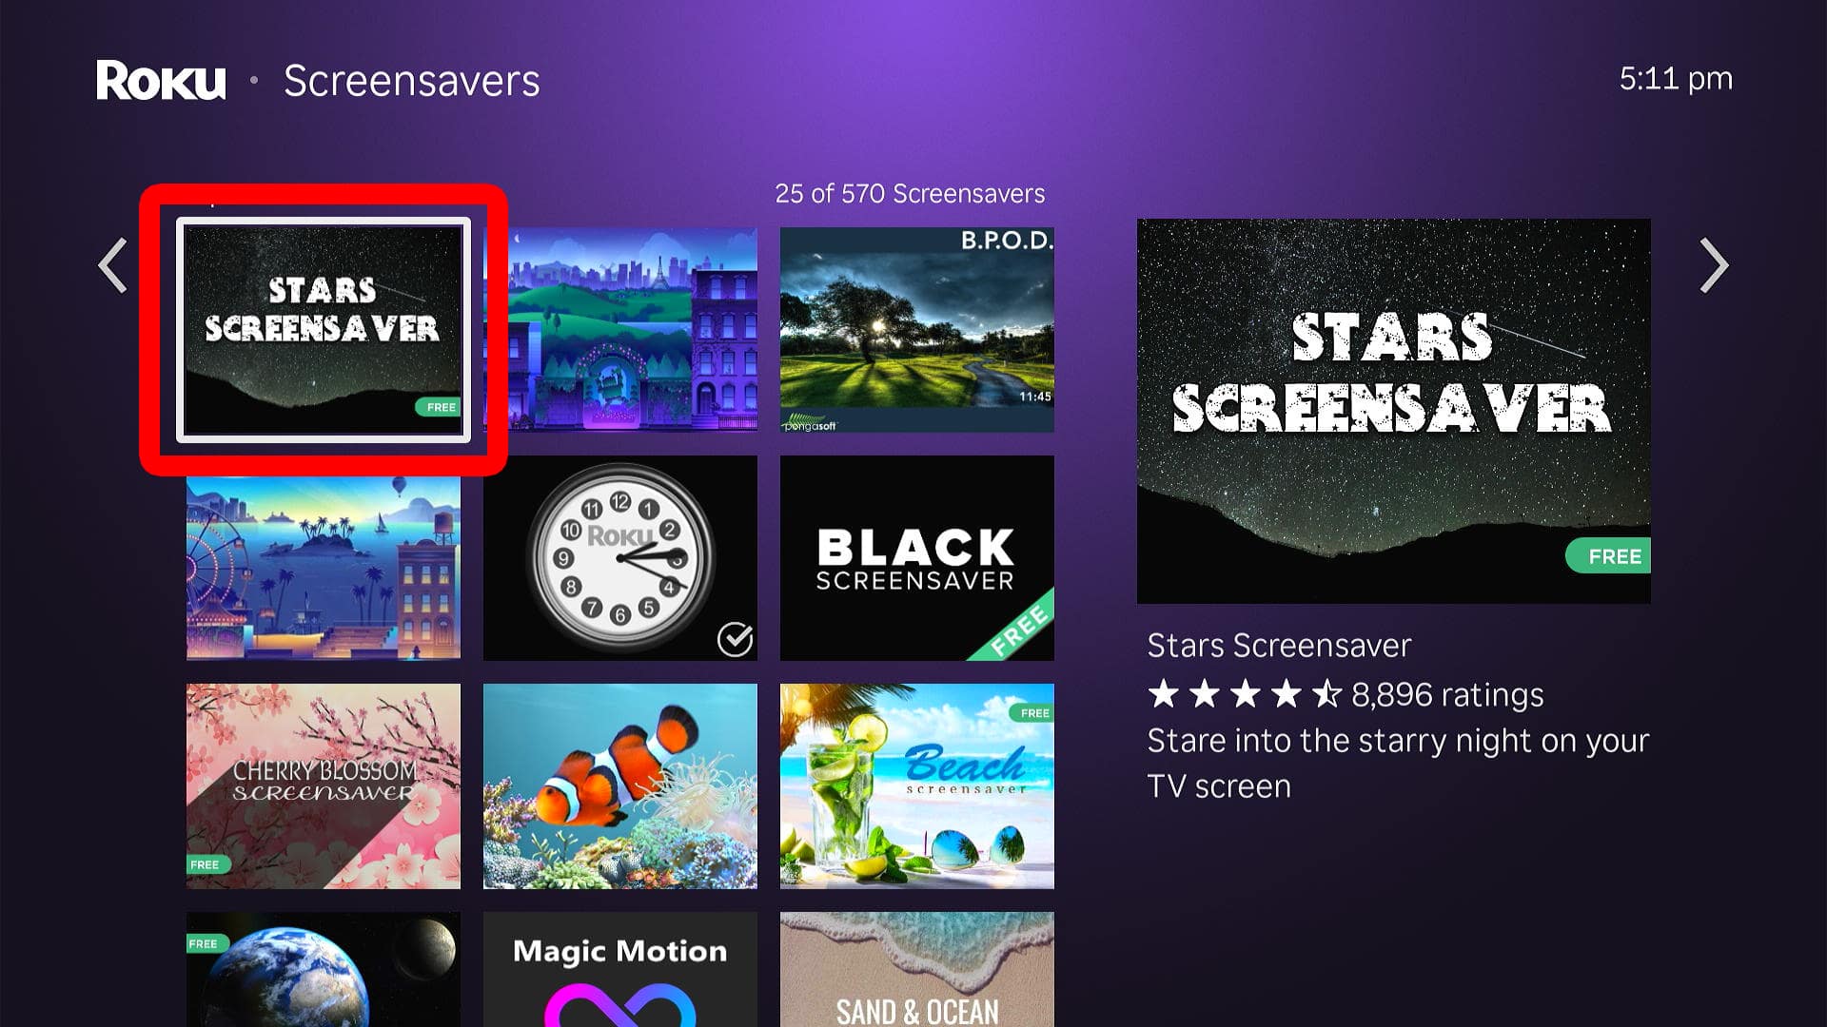This screenshot has width=1827, height=1027.
Task: Pick the clownfish aquarium screensaver
Action: click(620, 786)
